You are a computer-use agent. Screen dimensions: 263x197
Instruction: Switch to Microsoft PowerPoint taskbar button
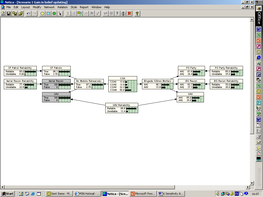coord(144,194)
